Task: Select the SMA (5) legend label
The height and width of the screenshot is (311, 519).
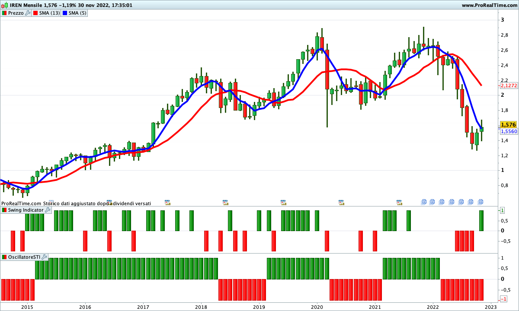Action: pyautogui.click(x=78, y=13)
